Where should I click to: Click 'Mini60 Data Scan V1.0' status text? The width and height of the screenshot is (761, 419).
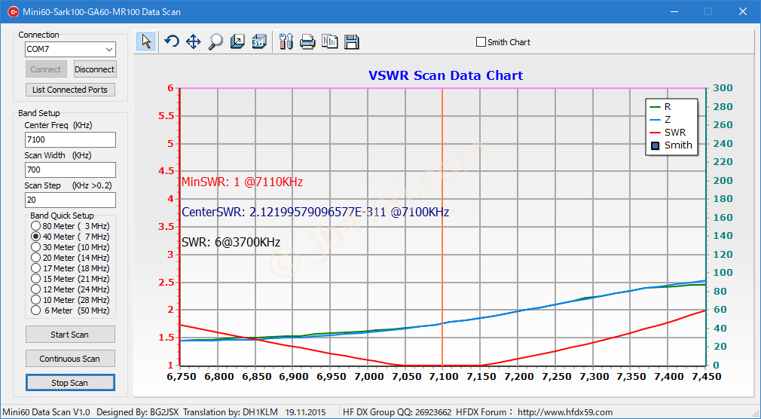coord(47,412)
